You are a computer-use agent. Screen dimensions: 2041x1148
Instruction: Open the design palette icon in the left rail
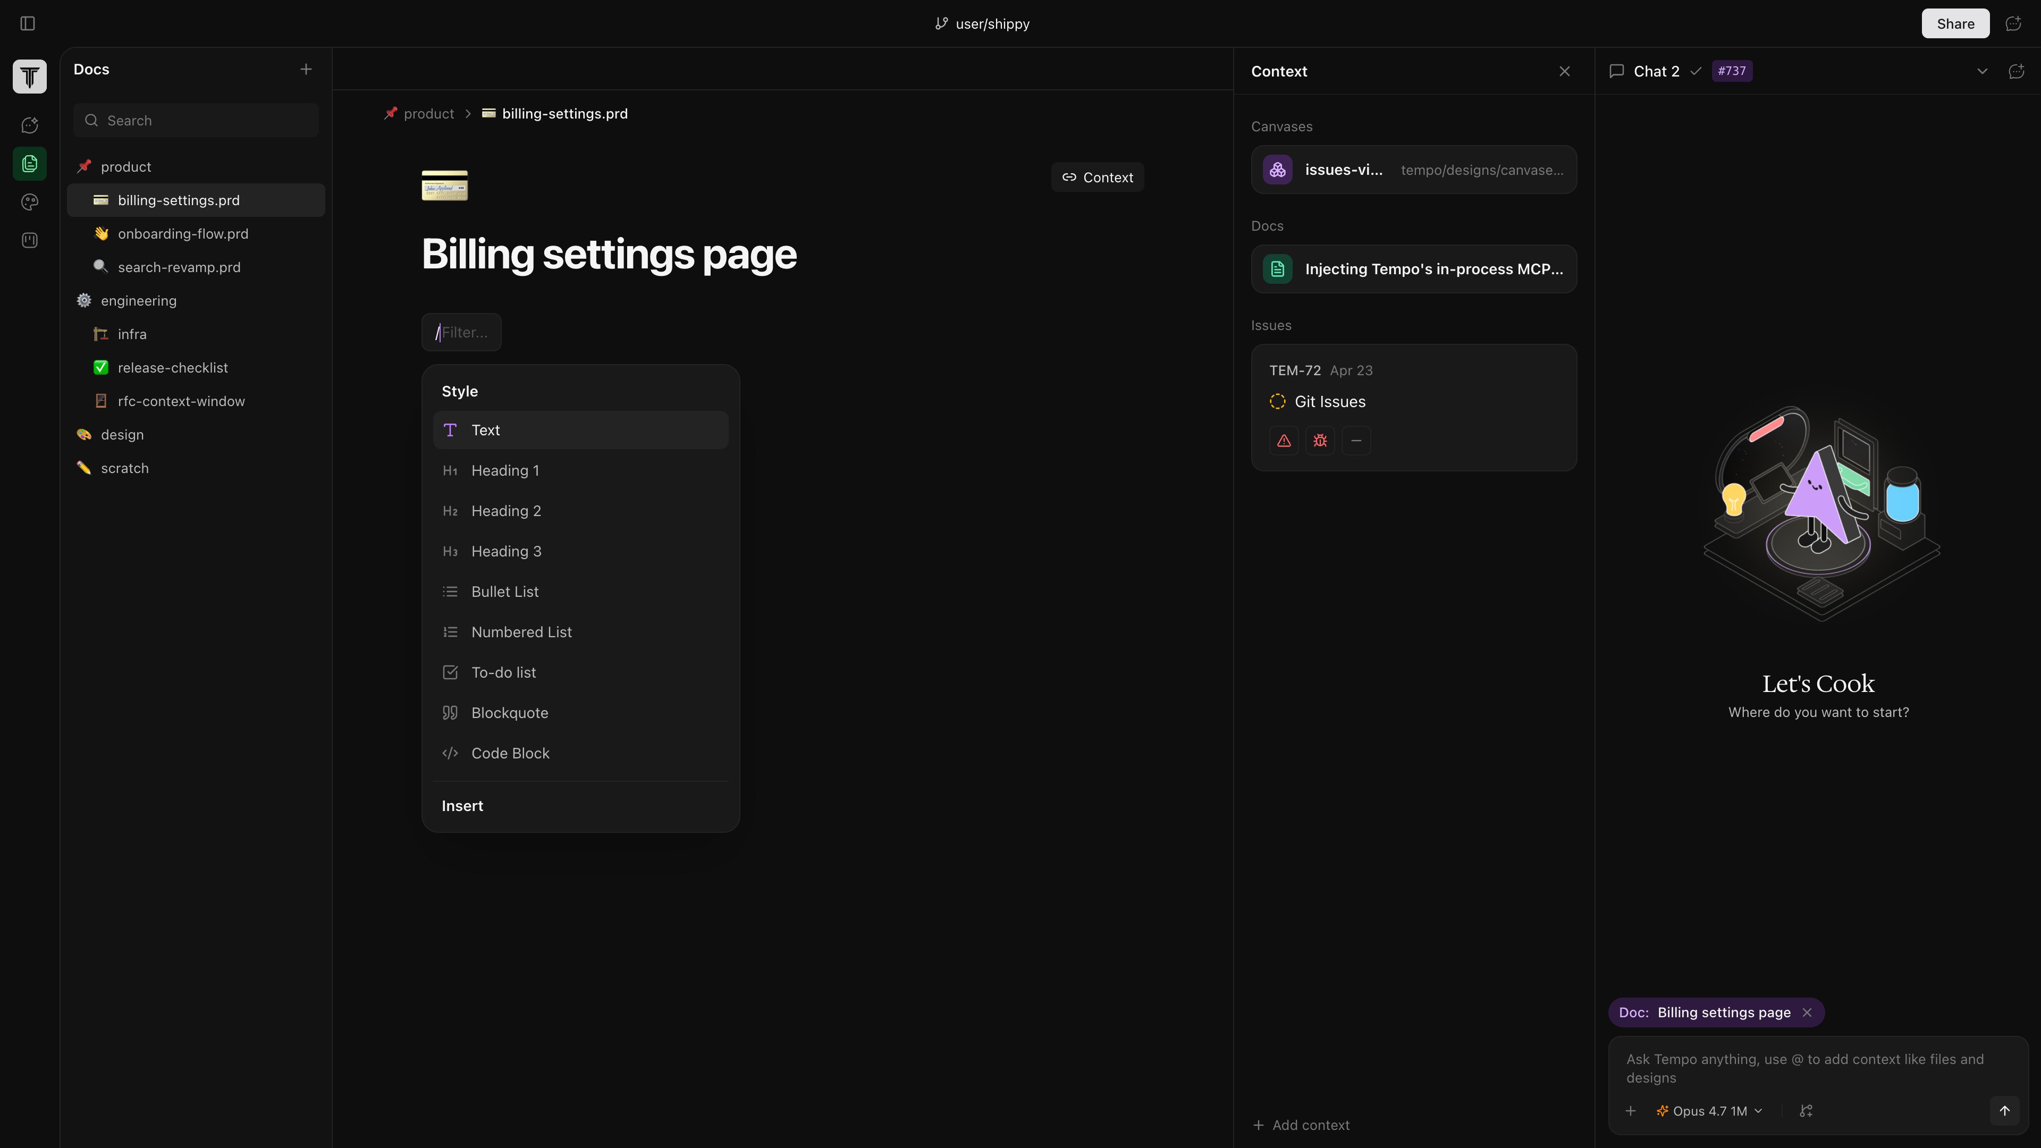[x=30, y=202]
